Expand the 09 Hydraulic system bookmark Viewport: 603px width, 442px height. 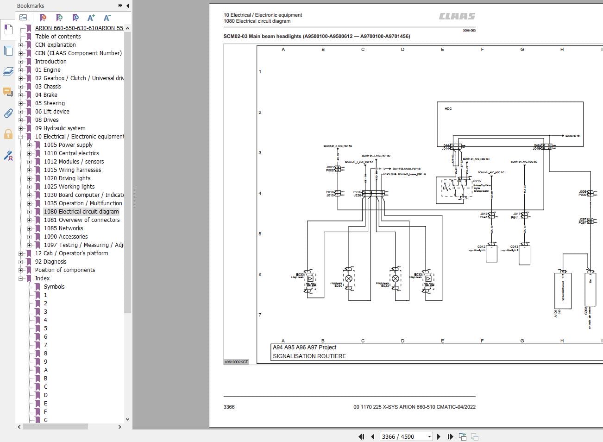20,128
